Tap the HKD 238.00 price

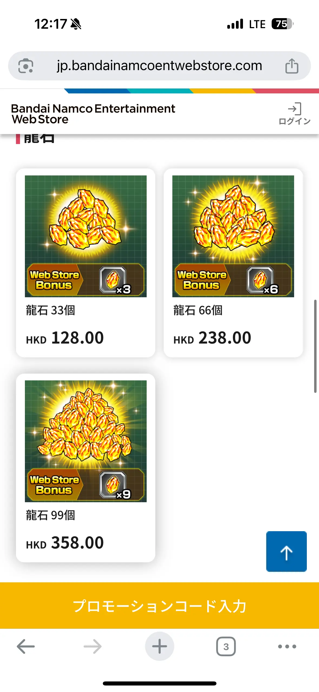(212, 338)
